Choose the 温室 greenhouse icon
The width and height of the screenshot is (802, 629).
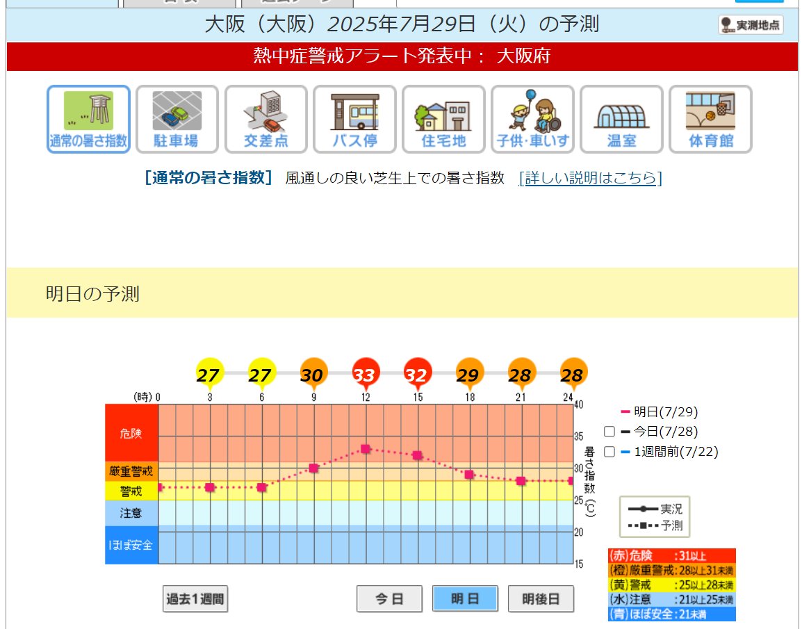click(621, 119)
